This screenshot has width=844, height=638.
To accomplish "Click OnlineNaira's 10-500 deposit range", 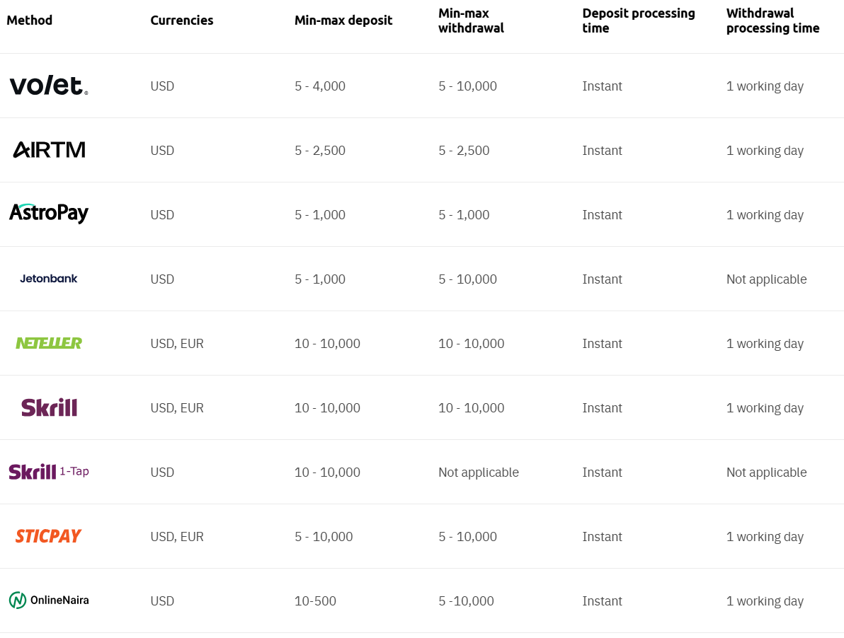I will (x=316, y=601).
